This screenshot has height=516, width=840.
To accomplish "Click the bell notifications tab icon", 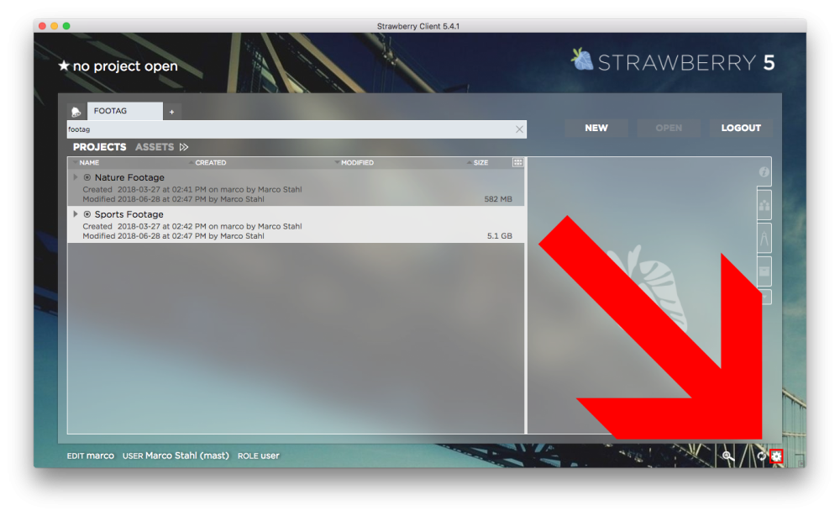I will point(76,112).
